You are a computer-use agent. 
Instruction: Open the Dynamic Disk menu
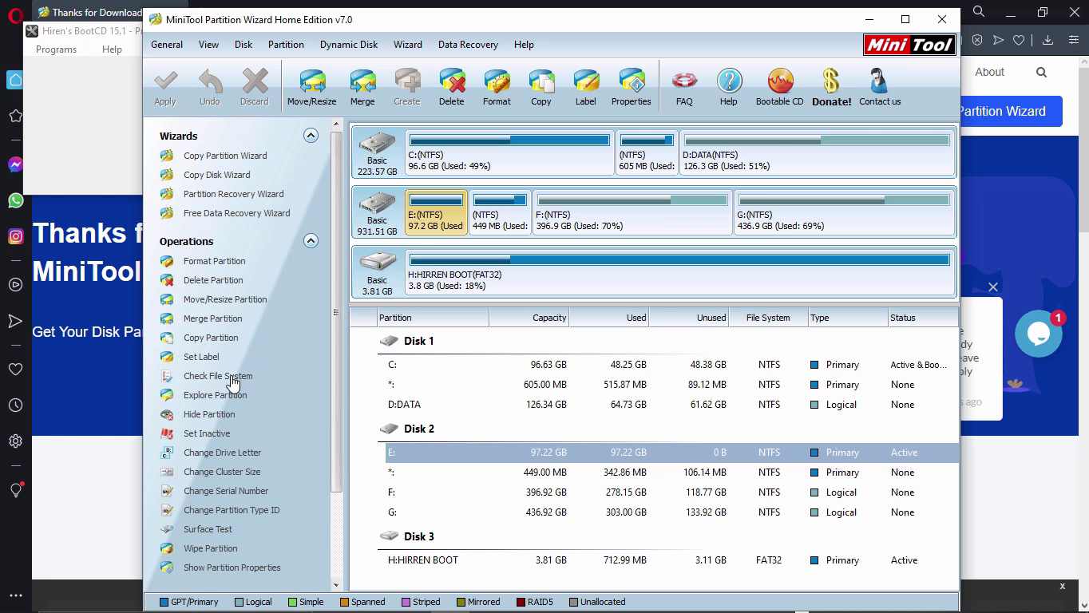point(348,45)
